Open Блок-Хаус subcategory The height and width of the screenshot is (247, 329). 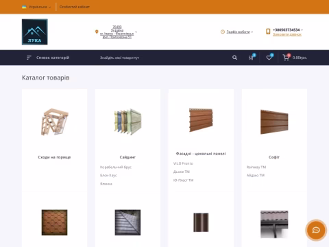[x=108, y=176]
